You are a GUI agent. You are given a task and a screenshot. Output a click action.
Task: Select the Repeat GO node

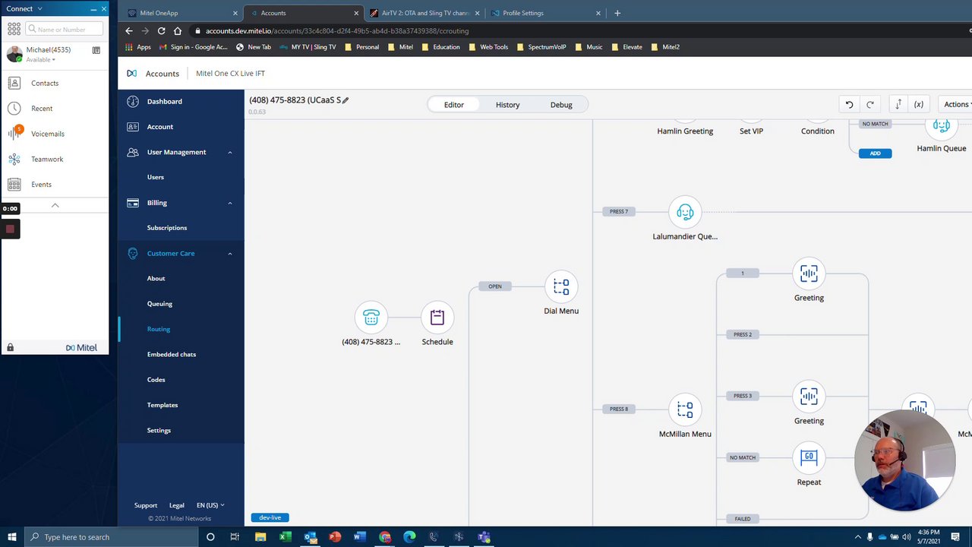pos(809,457)
